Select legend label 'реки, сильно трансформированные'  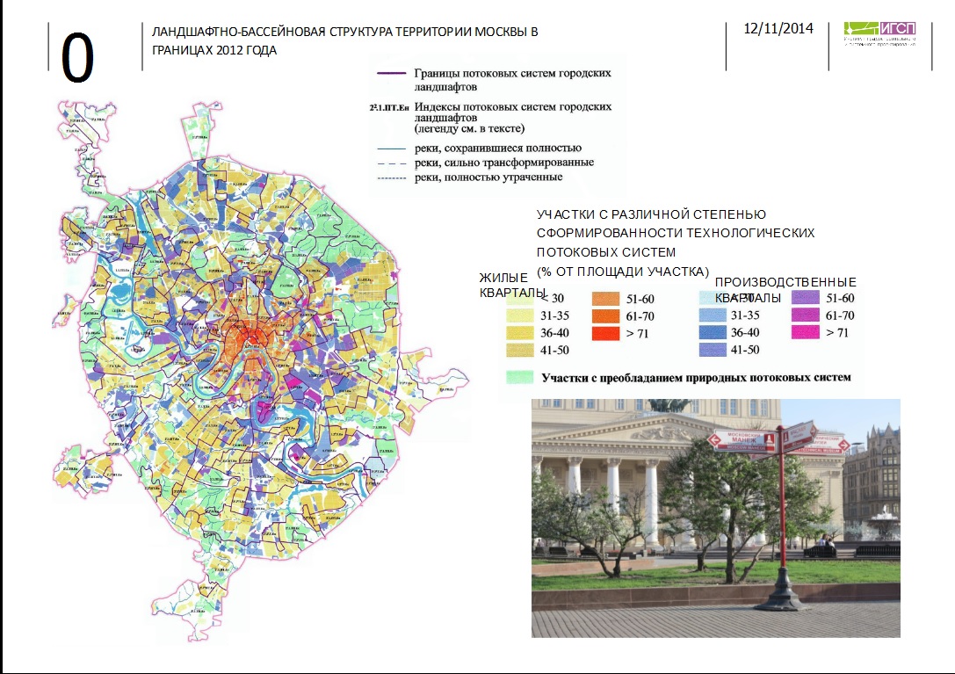click(x=503, y=163)
